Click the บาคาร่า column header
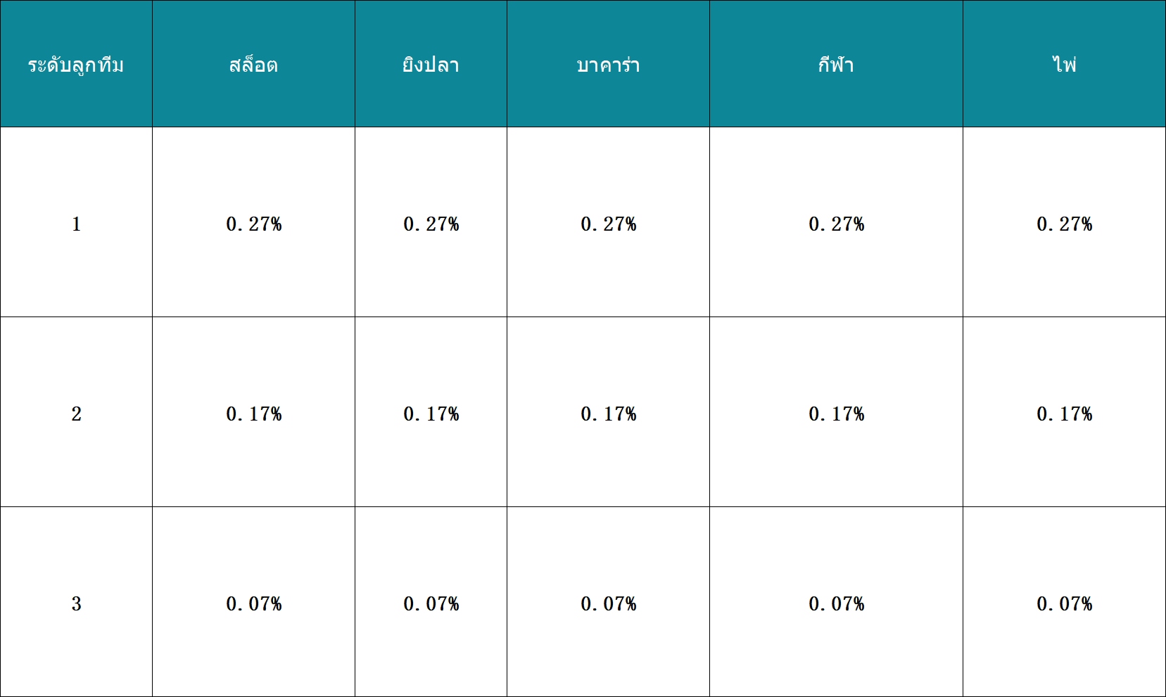 608,64
